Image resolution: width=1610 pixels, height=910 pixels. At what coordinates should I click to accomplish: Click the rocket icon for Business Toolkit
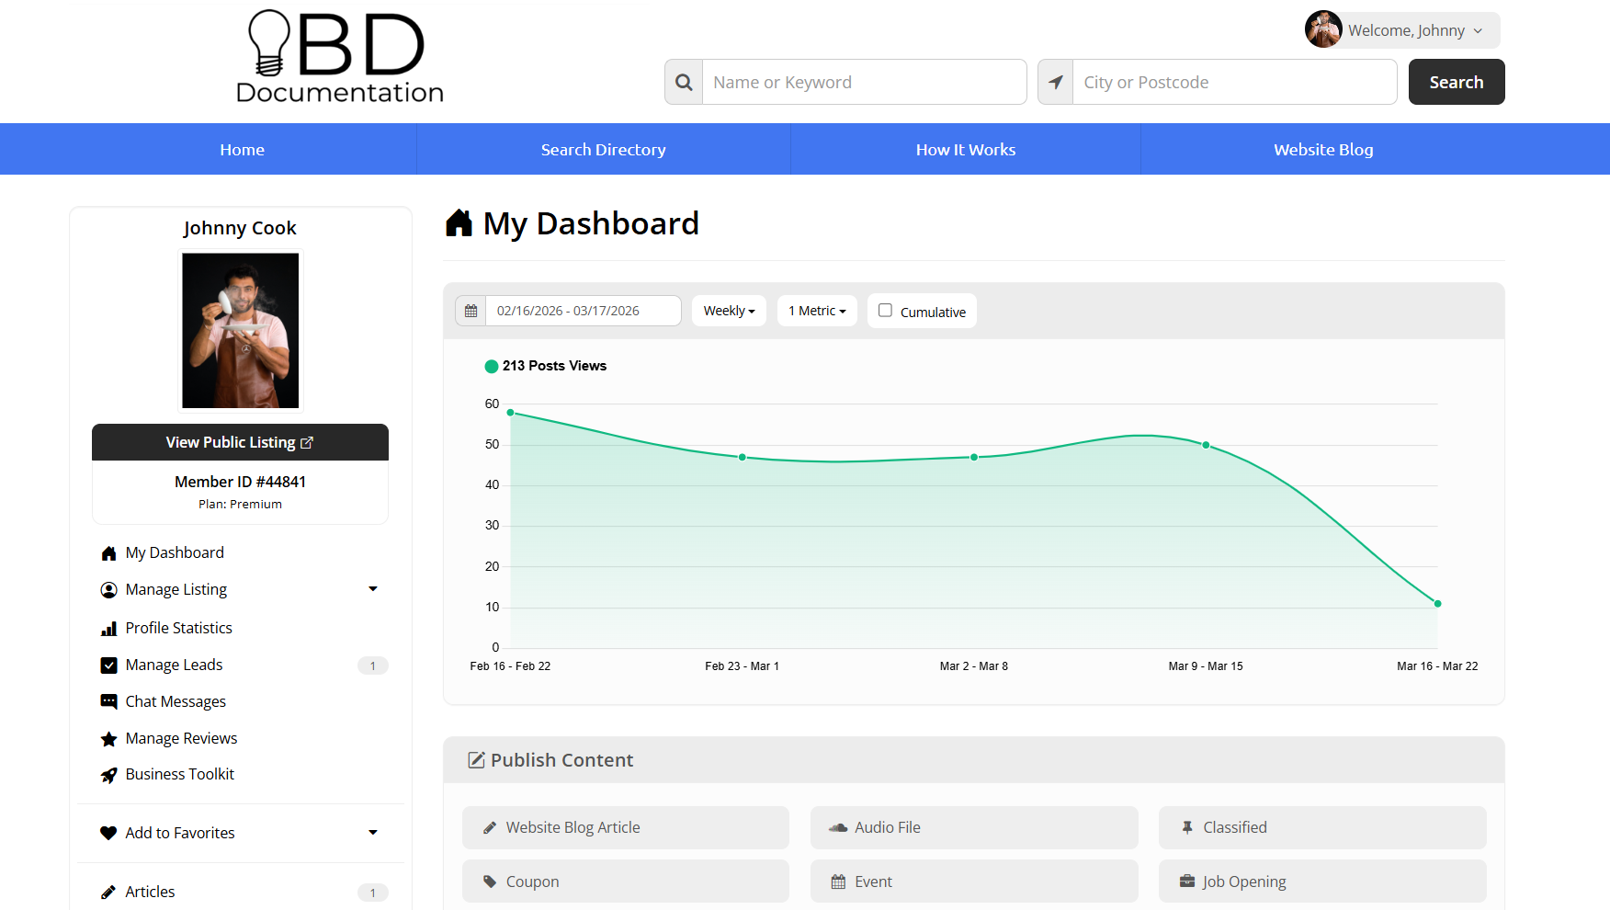[108, 775]
